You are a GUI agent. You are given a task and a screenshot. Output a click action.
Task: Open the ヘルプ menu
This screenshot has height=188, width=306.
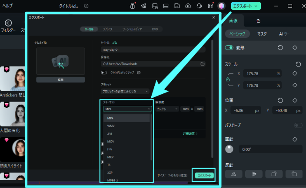click(7, 6)
